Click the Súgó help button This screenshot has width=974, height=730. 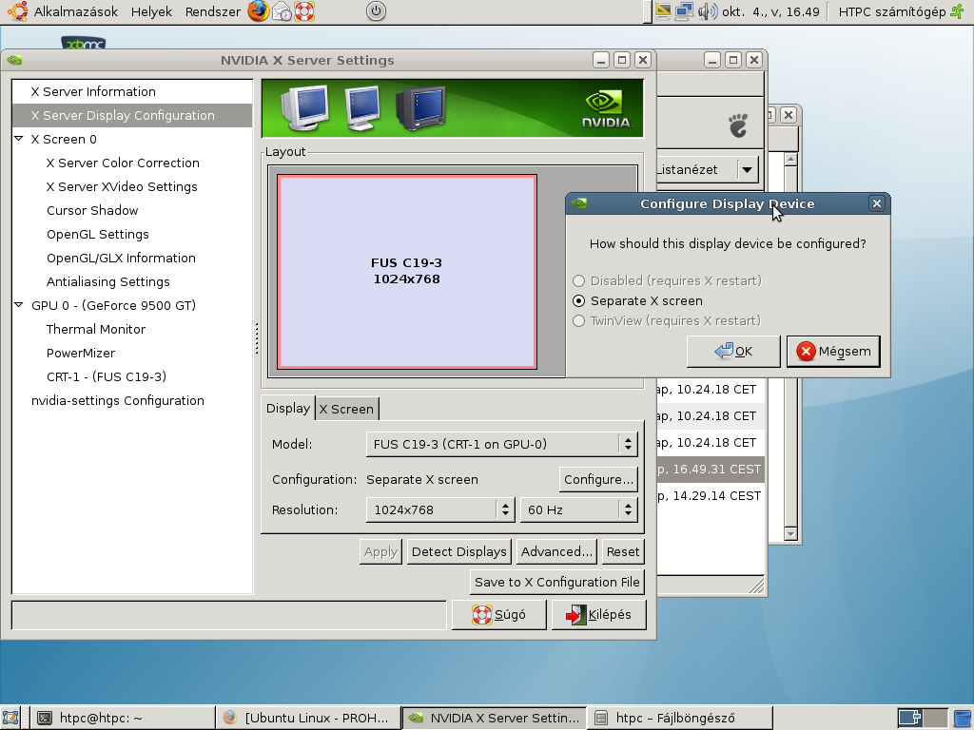point(498,615)
